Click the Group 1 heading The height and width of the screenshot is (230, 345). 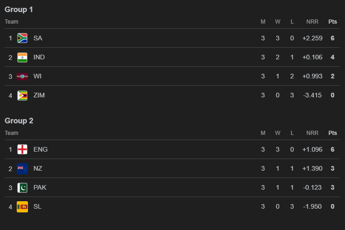tap(19, 9)
